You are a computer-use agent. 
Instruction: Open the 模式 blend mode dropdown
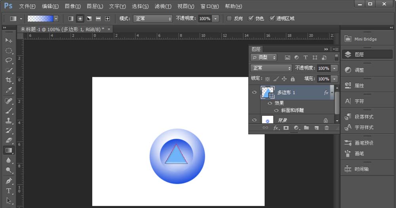point(152,19)
